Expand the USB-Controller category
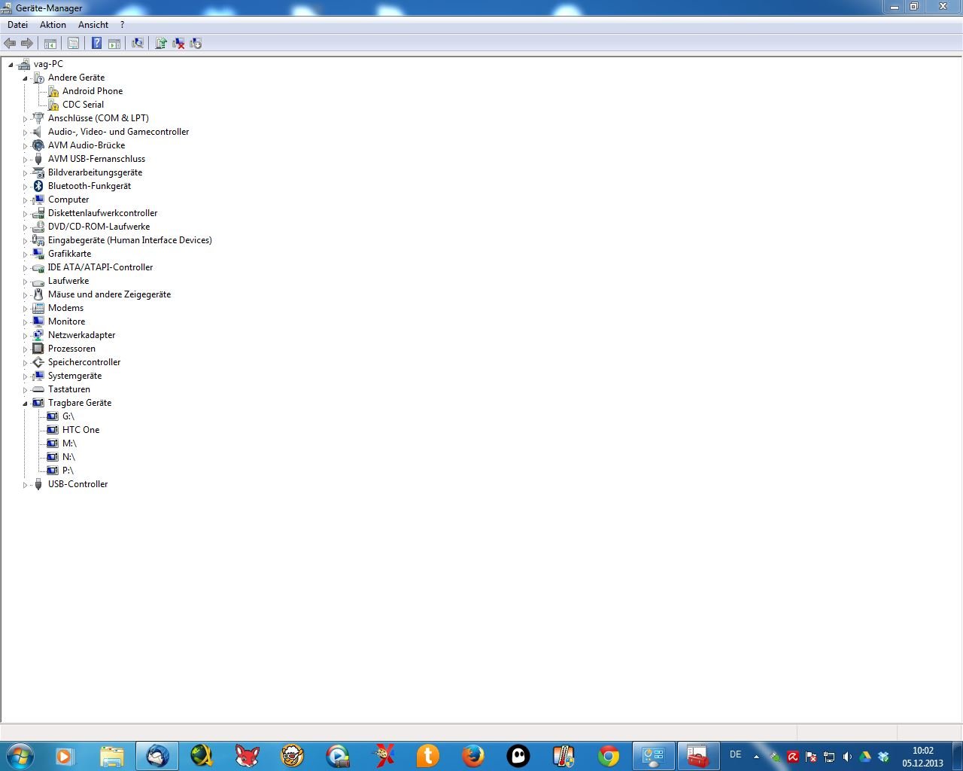 point(25,485)
